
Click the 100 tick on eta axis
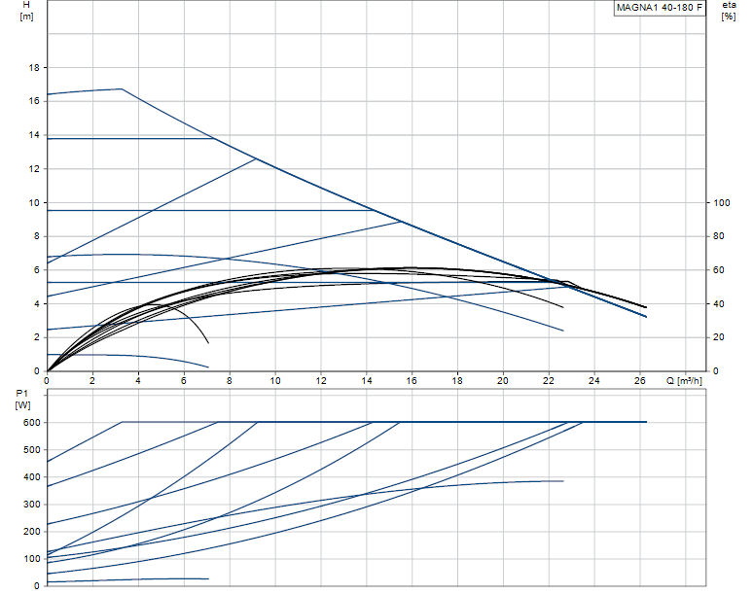tap(721, 202)
